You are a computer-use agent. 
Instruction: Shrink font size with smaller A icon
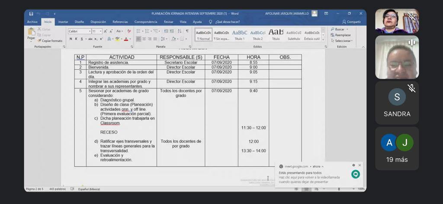[110, 31]
